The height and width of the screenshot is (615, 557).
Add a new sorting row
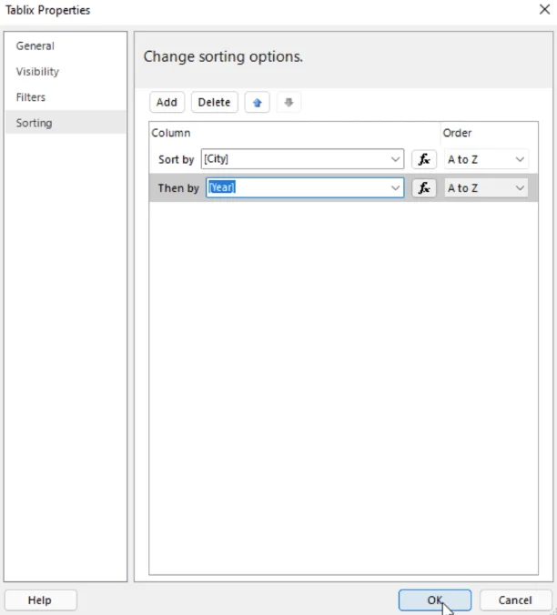pyautogui.click(x=167, y=103)
